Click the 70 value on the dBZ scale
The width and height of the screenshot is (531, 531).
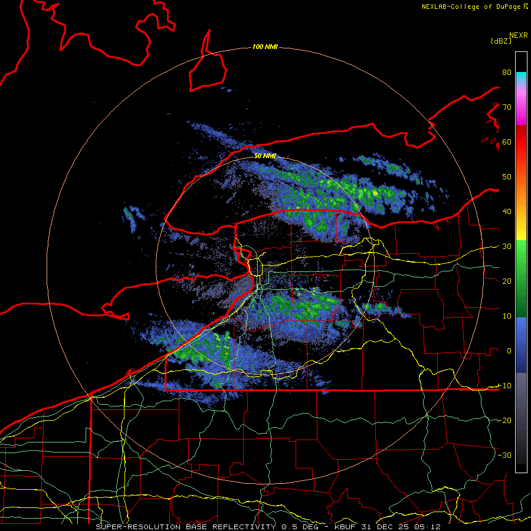coord(507,107)
